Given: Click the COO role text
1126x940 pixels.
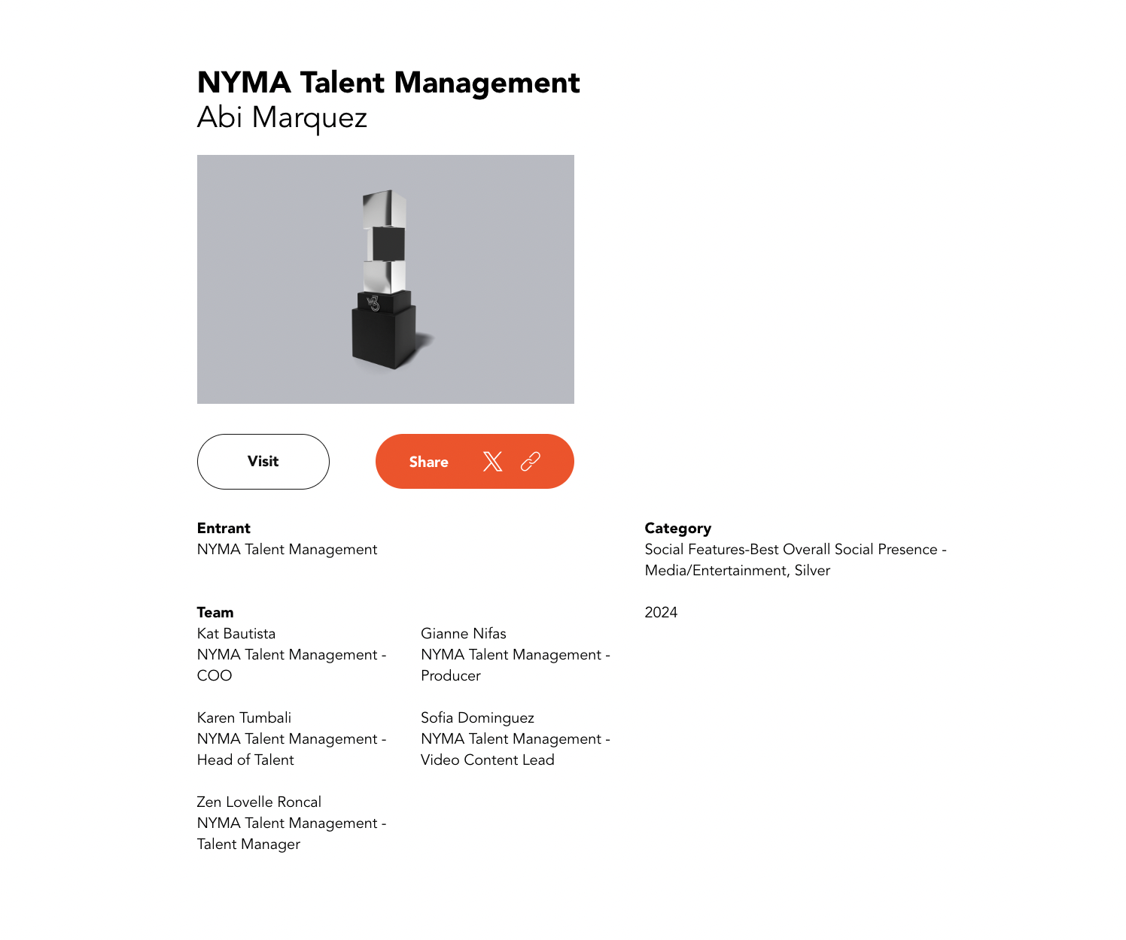Looking at the screenshot, I should 215,675.
